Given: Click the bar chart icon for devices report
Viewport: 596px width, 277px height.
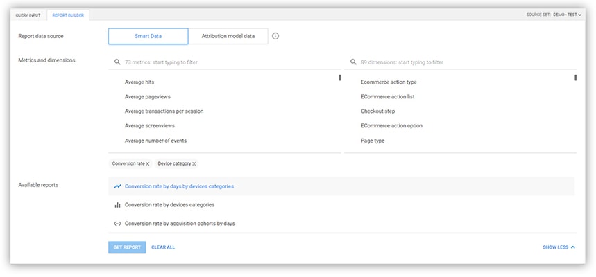Looking at the screenshot, I should (x=118, y=205).
